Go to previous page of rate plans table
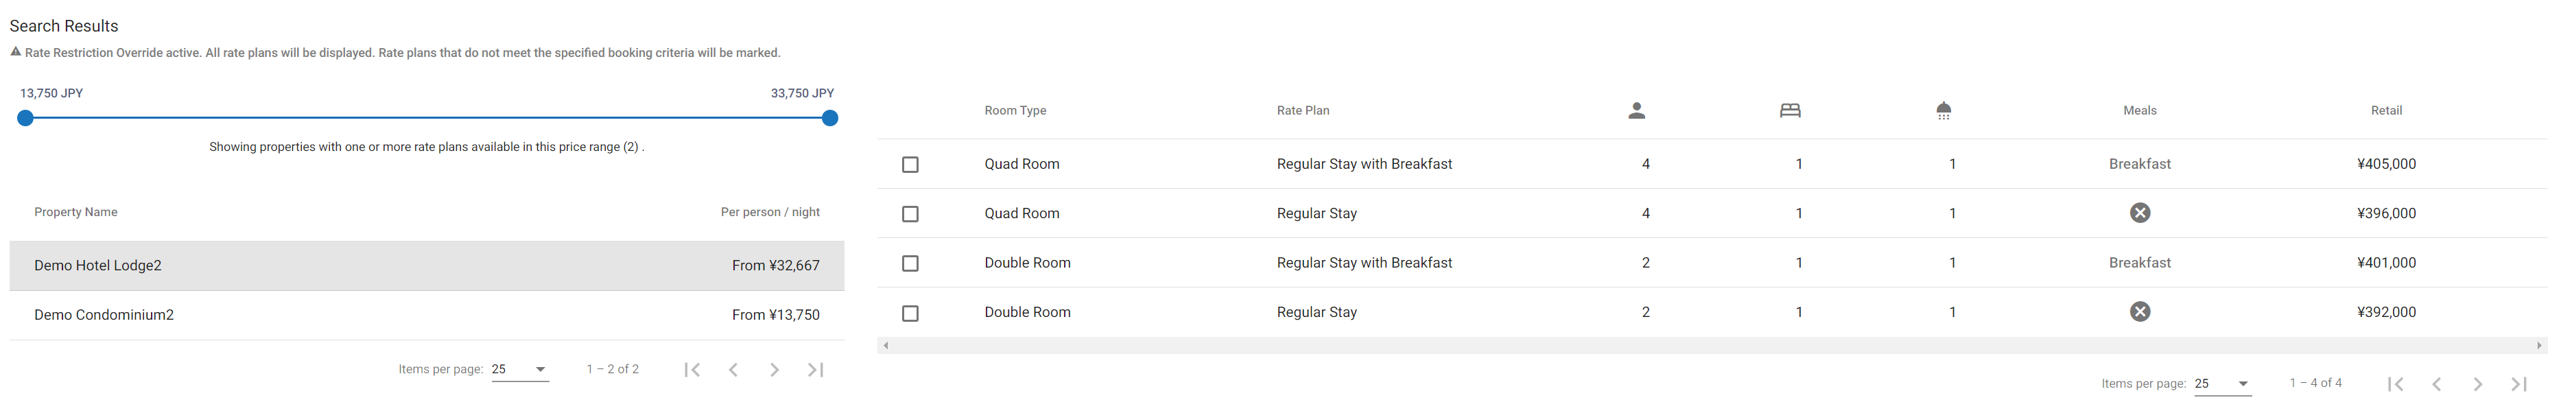Viewport: 2550px width, 400px height. [2436, 384]
